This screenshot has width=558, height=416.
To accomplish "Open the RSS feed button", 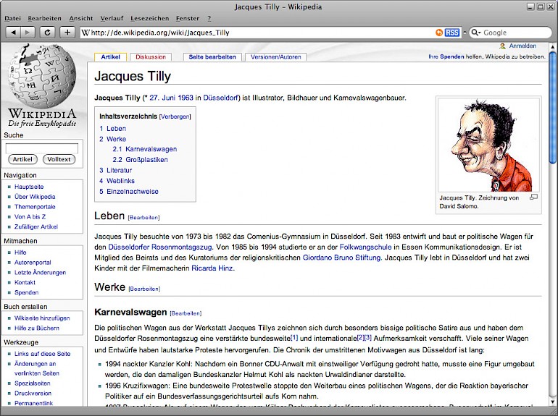I will click(x=452, y=33).
